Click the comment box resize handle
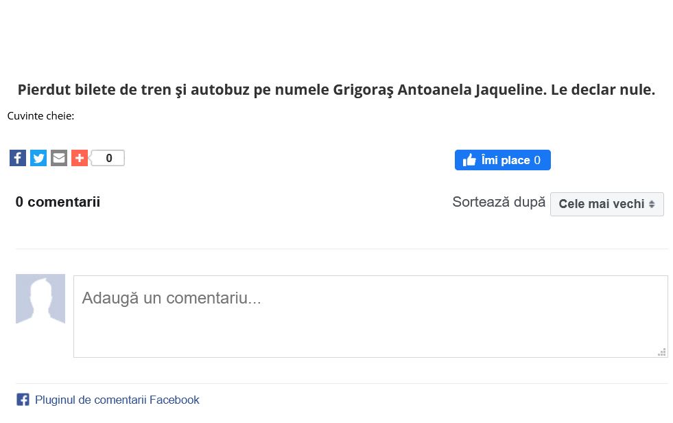Screen dimensions: 673x423 pos(662,352)
